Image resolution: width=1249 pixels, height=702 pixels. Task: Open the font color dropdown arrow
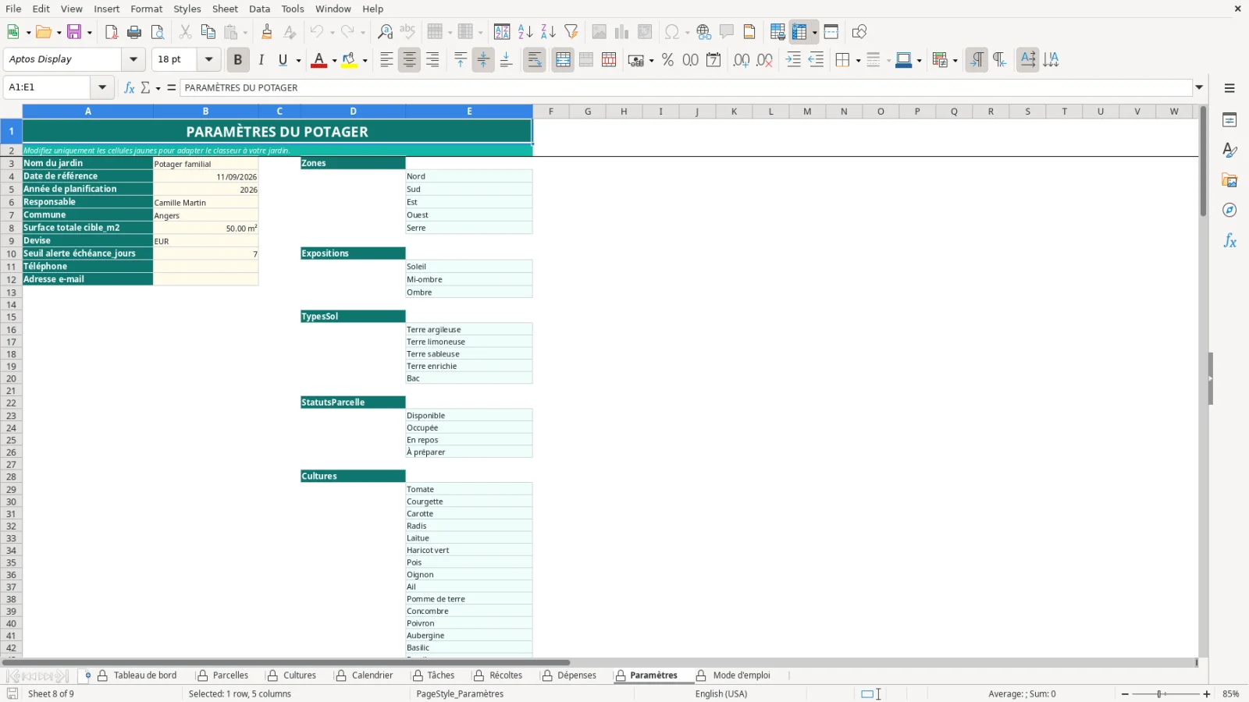334,61
